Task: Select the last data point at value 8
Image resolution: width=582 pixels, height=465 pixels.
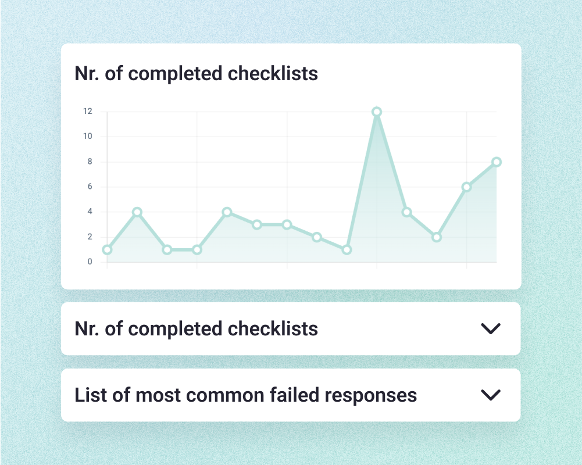Action: point(497,162)
